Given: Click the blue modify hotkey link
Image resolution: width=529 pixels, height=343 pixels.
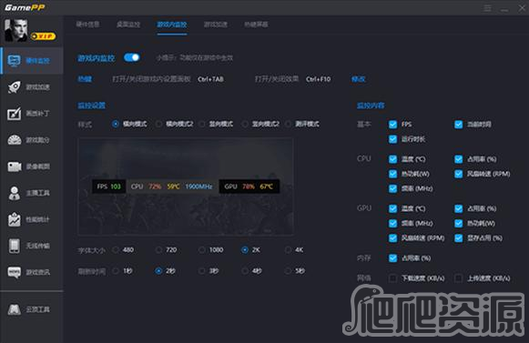Looking at the screenshot, I should pos(359,79).
